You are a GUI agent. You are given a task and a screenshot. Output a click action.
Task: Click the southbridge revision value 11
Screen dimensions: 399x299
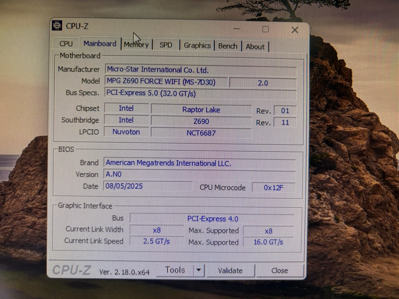pyautogui.click(x=285, y=122)
